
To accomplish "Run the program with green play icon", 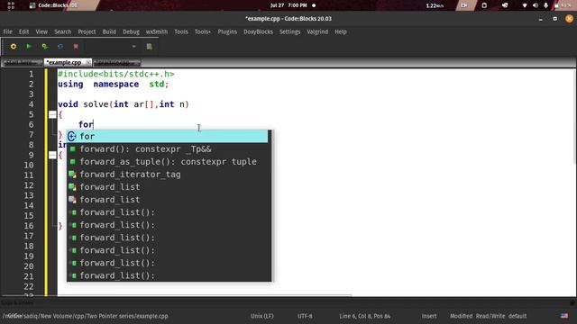I will pos(29,46).
